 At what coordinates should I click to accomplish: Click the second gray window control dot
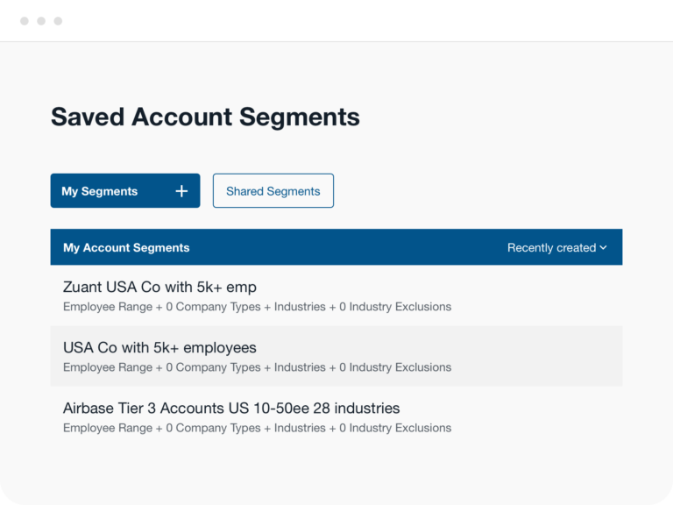click(41, 21)
